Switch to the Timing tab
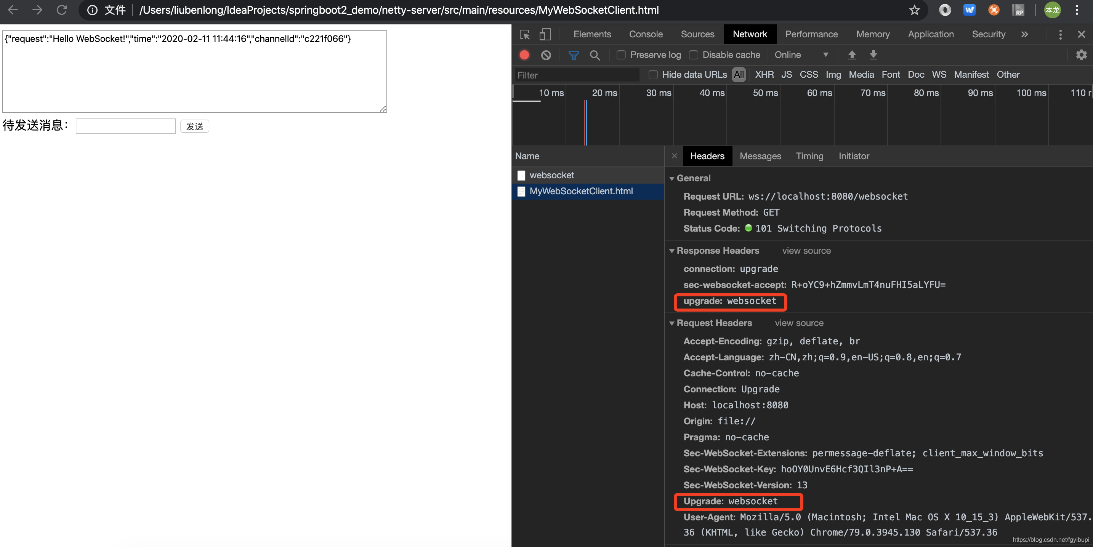The image size is (1093, 547). (x=809, y=155)
